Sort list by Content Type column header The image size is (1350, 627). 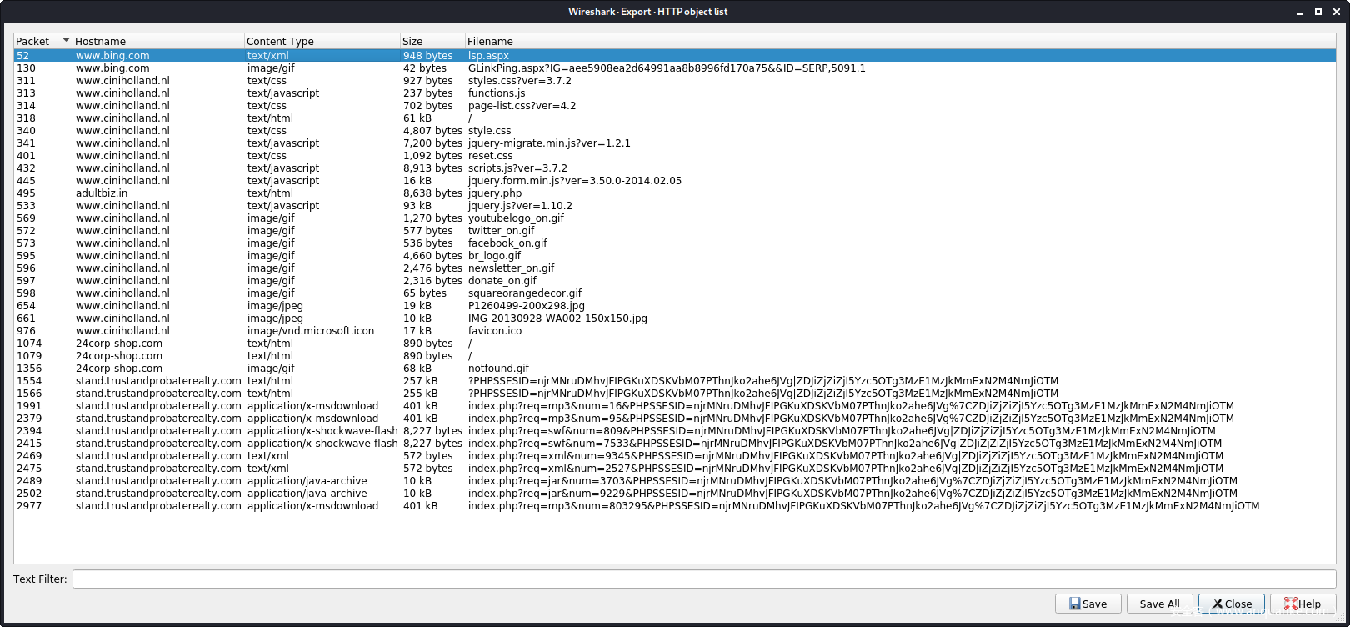point(321,41)
